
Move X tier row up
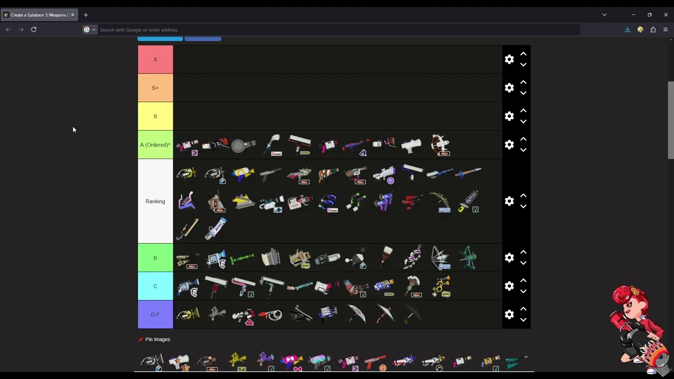523,54
